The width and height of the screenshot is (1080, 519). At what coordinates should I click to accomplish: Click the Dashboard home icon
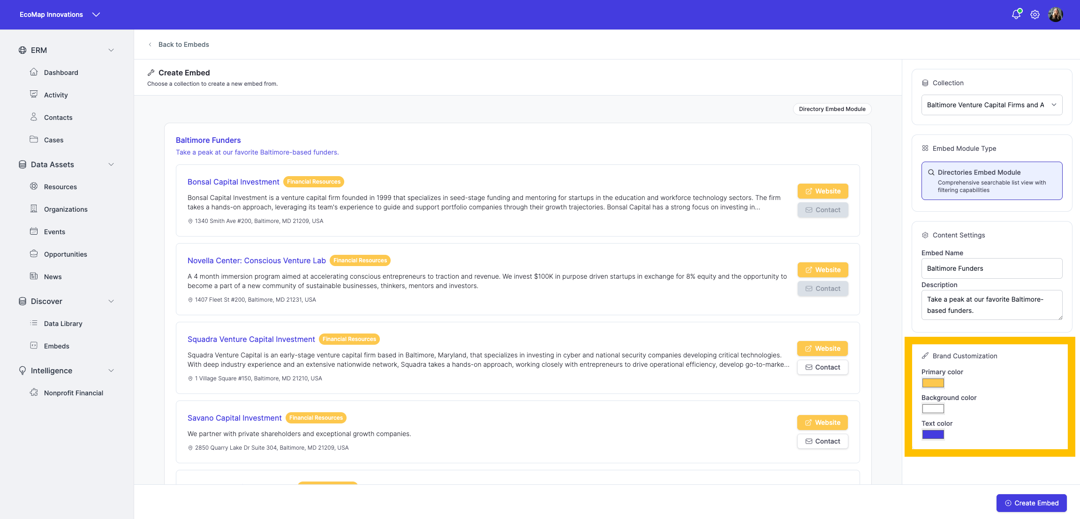34,72
